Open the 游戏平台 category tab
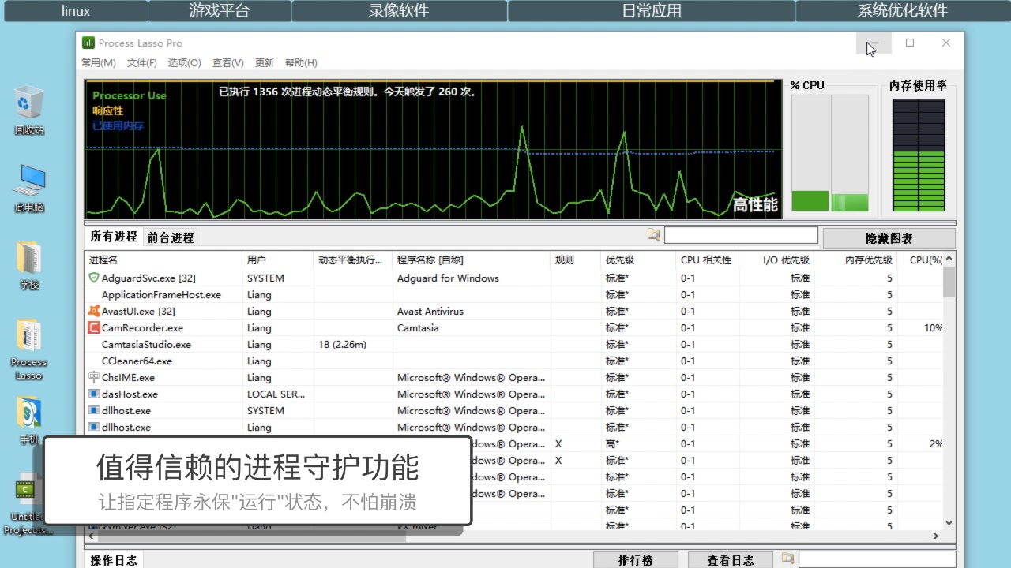 [x=220, y=11]
